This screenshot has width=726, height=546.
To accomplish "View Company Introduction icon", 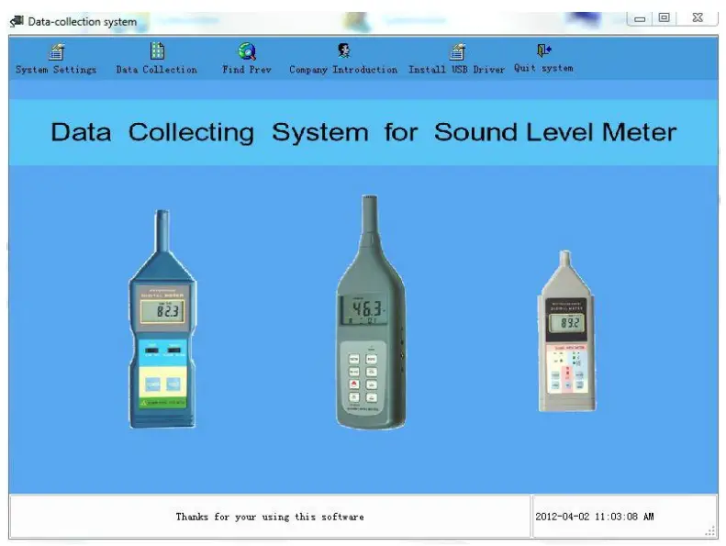I will click(343, 50).
